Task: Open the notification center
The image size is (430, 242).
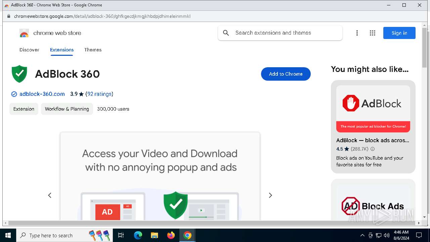Action: point(419,235)
